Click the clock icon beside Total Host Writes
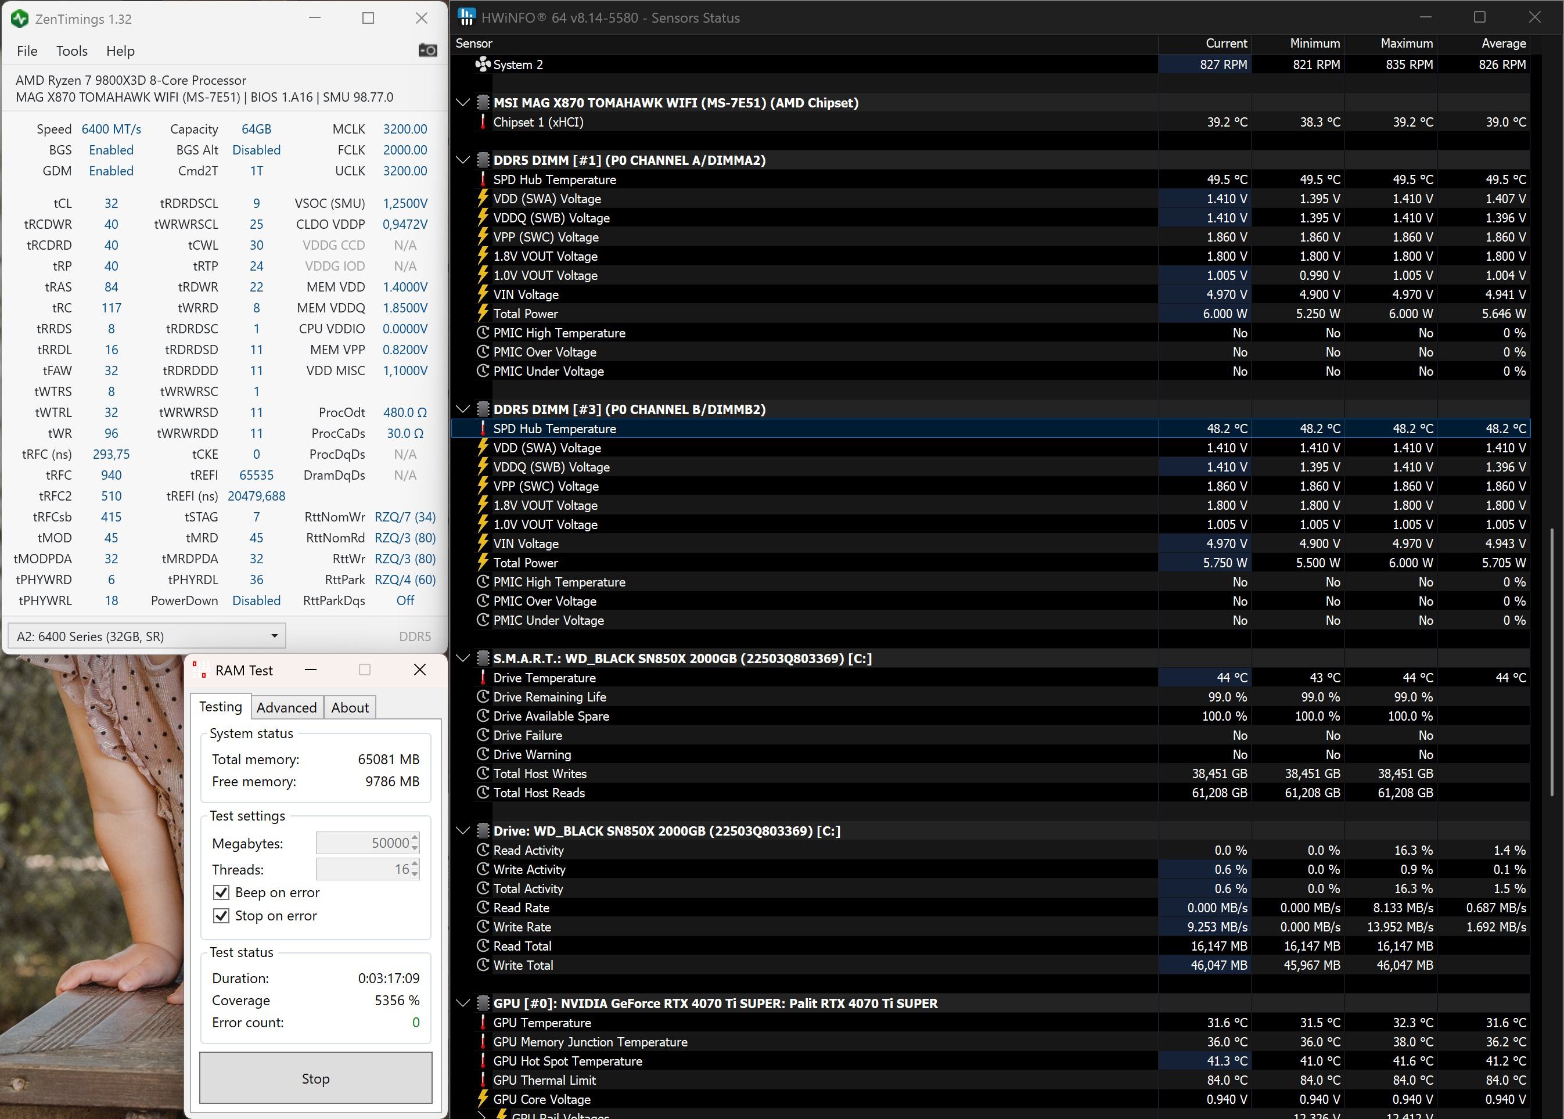Image resolution: width=1564 pixels, height=1119 pixels. pos(483,773)
